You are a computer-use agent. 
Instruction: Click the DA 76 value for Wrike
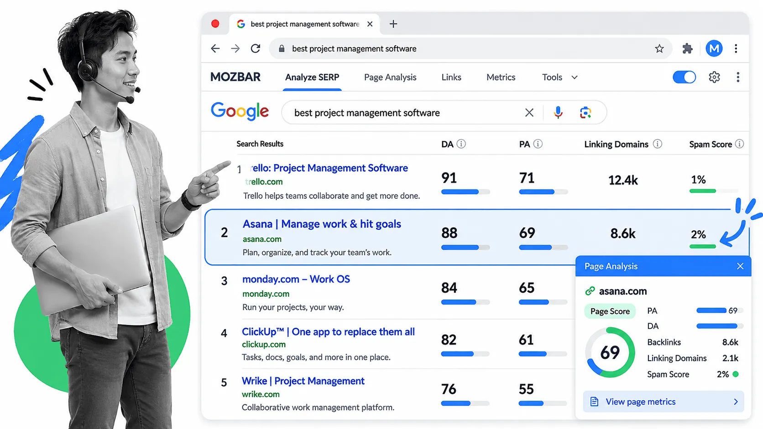click(x=449, y=389)
